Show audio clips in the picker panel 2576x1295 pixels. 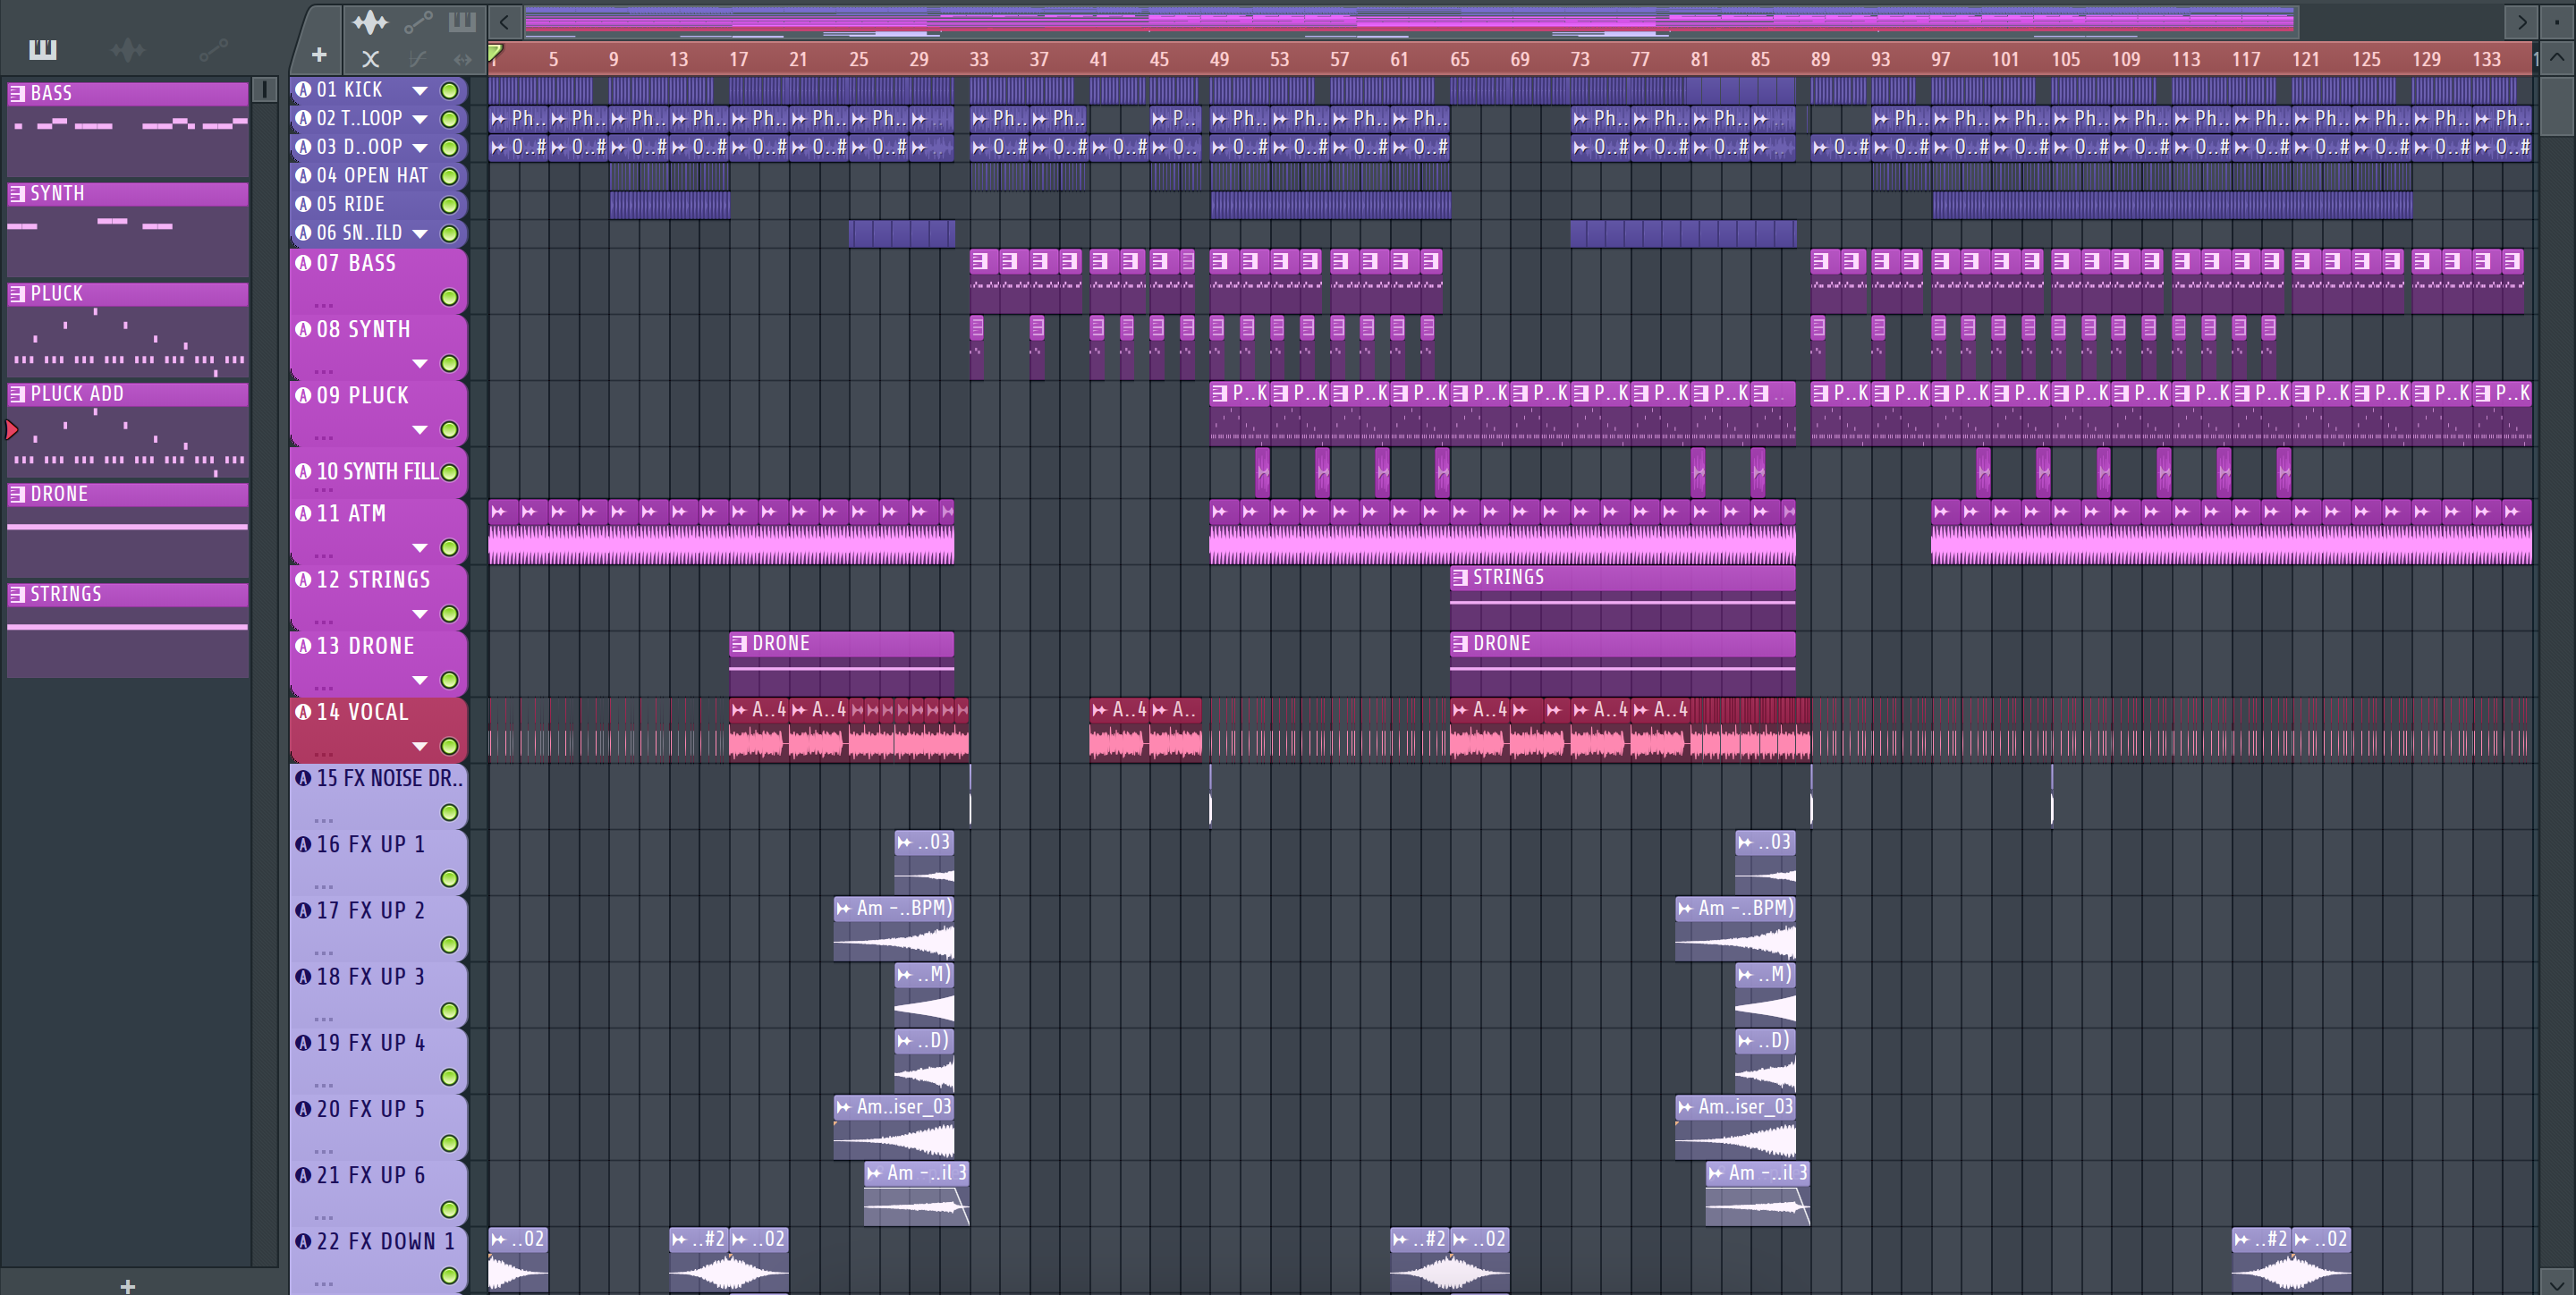click(x=128, y=49)
